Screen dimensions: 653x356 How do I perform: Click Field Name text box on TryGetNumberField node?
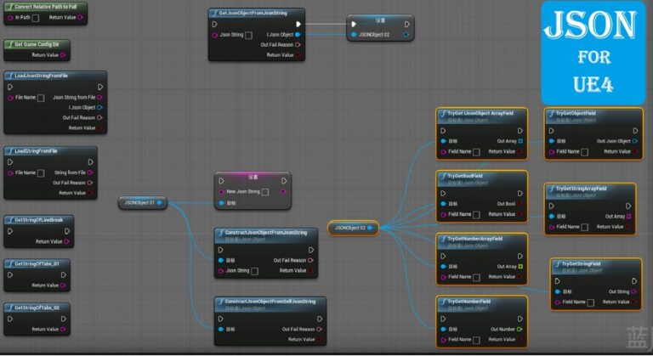tap(476, 340)
